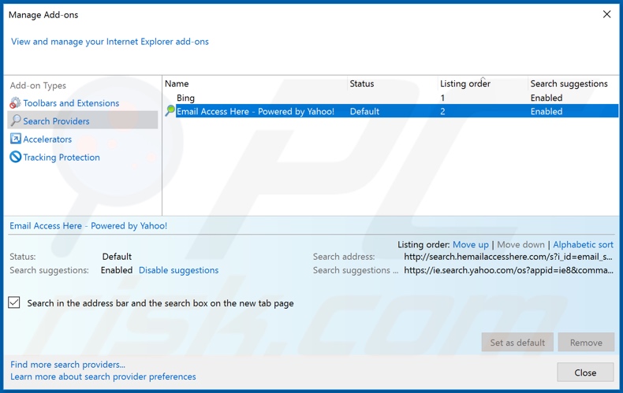Screen dimensions: 623x393
Task: Click the Move down link
Action: coord(520,244)
